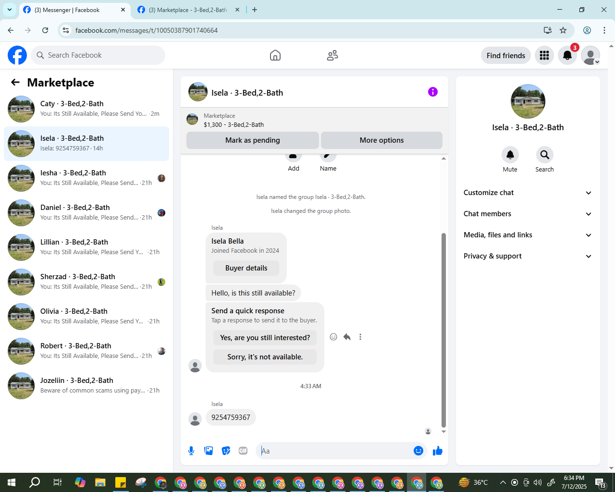Click the Mark as pending button
Viewport: 615px width, 492px height.
(x=253, y=140)
